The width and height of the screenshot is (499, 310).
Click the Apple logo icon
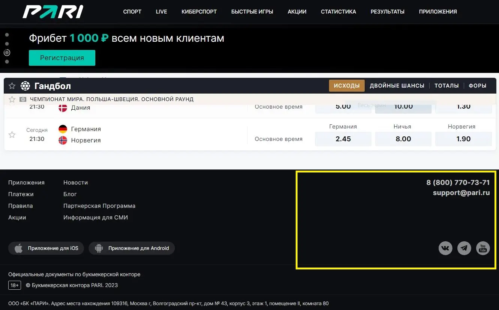[x=18, y=248]
